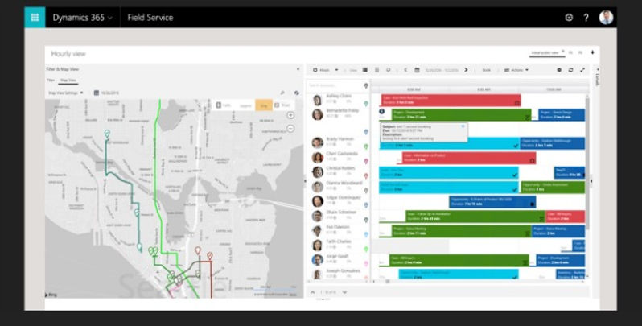
Task: Toggle the map Traffic option
Action: pyautogui.click(x=224, y=105)
